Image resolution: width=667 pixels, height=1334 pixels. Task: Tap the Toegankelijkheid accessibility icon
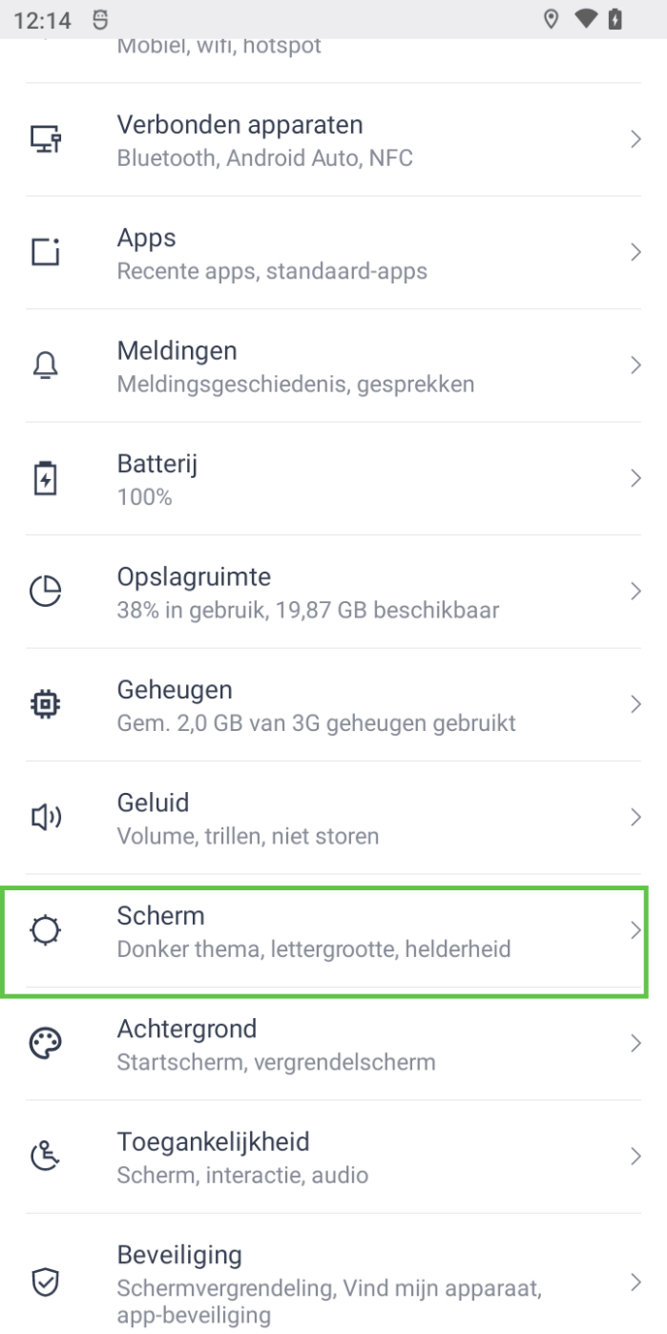point(46,1157)
